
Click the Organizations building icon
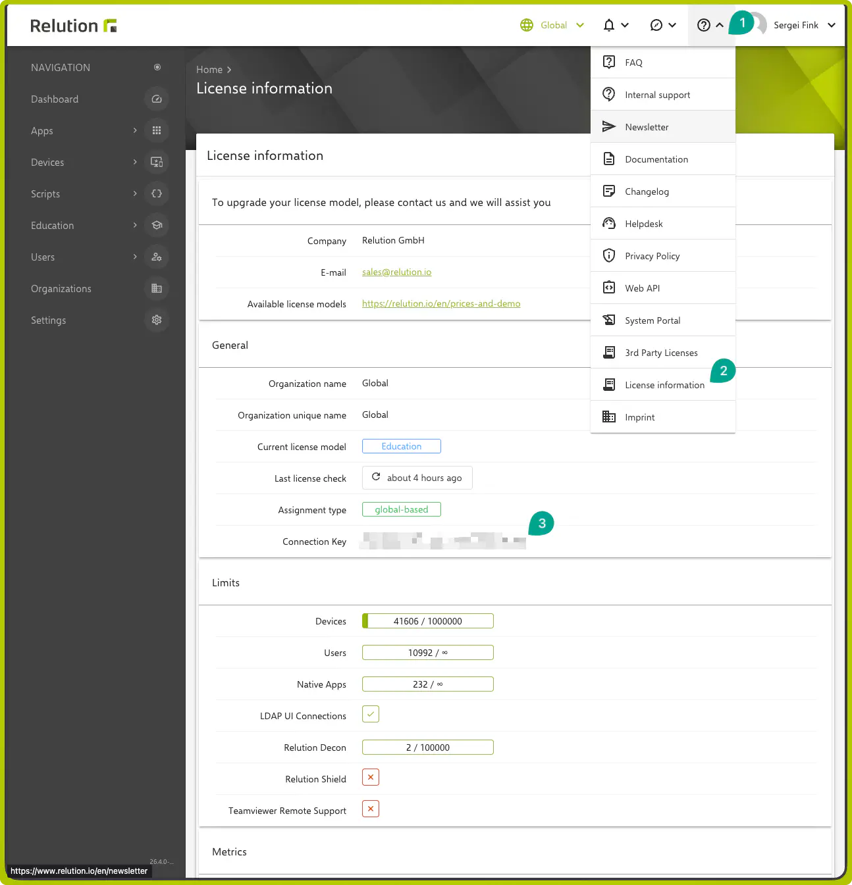[157, 288]
